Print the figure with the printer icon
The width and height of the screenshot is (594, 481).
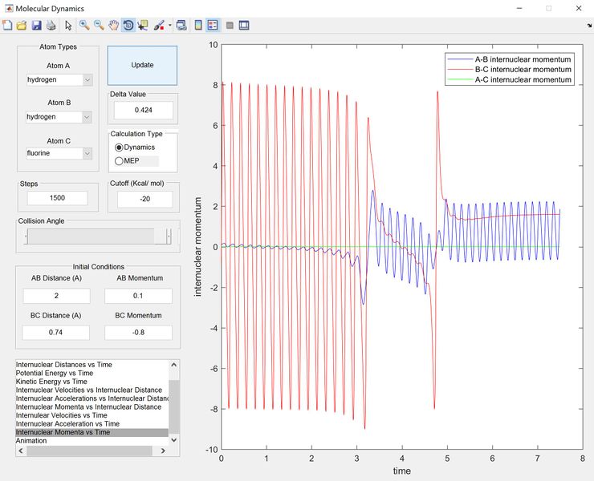pos(51,26)
